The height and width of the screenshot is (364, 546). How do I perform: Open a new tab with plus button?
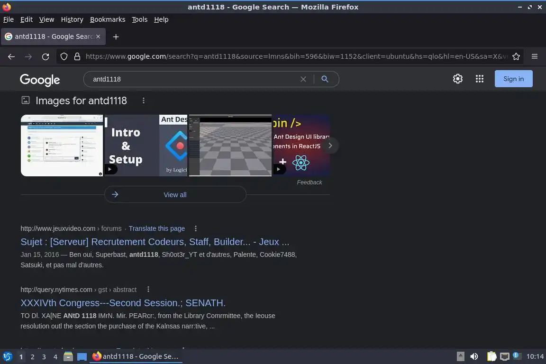pos(116,36)
